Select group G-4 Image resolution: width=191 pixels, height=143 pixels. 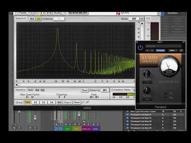(x=52, y=102)
